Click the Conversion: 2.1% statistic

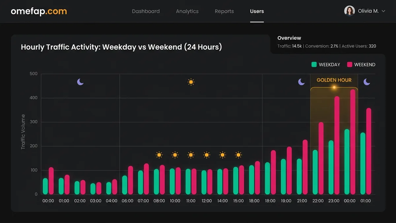tap(322, 46)
